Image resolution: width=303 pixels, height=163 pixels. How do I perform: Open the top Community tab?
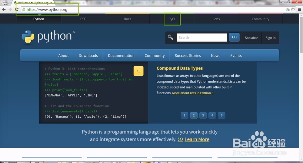pyautogui.click(x=260, y=19)
